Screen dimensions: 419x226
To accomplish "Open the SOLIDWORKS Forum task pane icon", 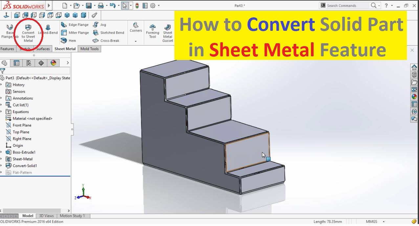I will click(414, 119).
